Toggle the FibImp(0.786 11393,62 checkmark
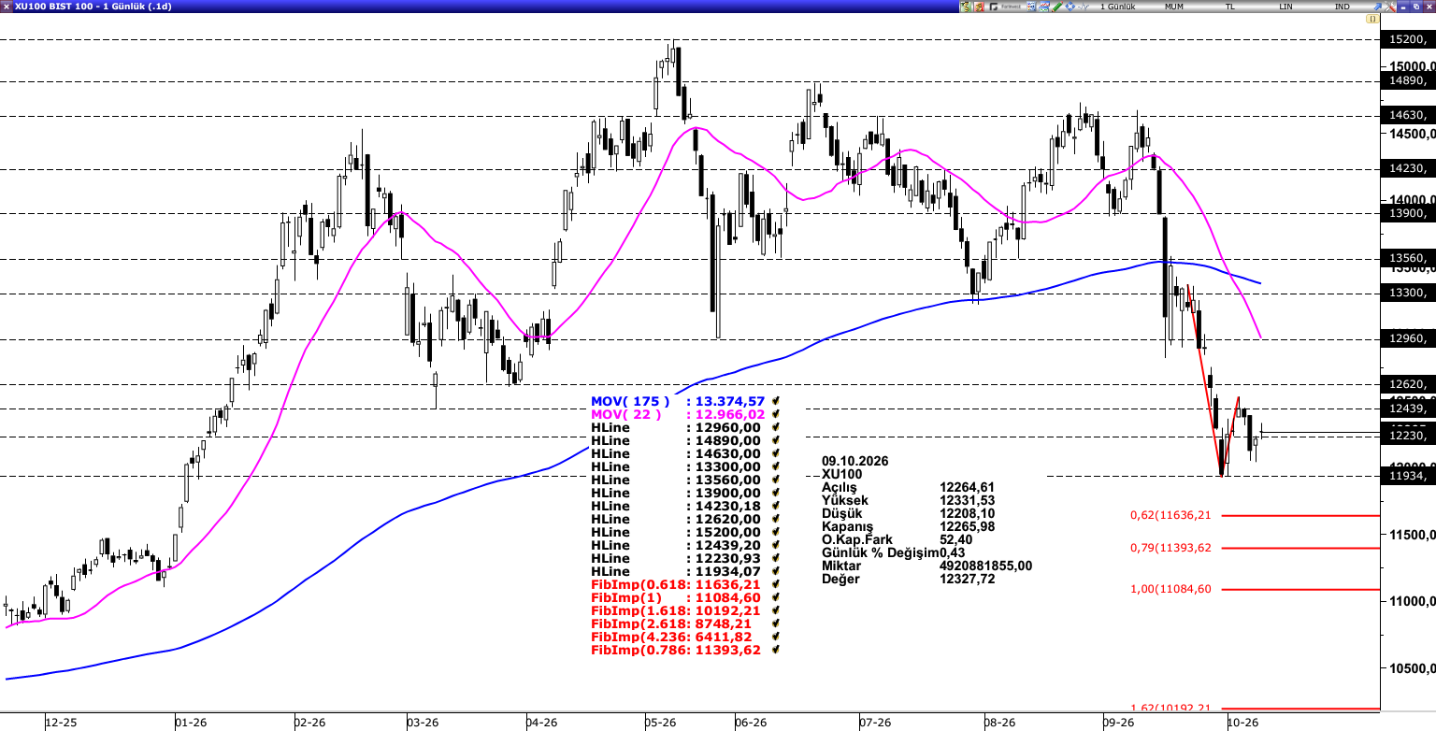Image resolution: width=1436 pixels, height=731 pixels. 775,650
